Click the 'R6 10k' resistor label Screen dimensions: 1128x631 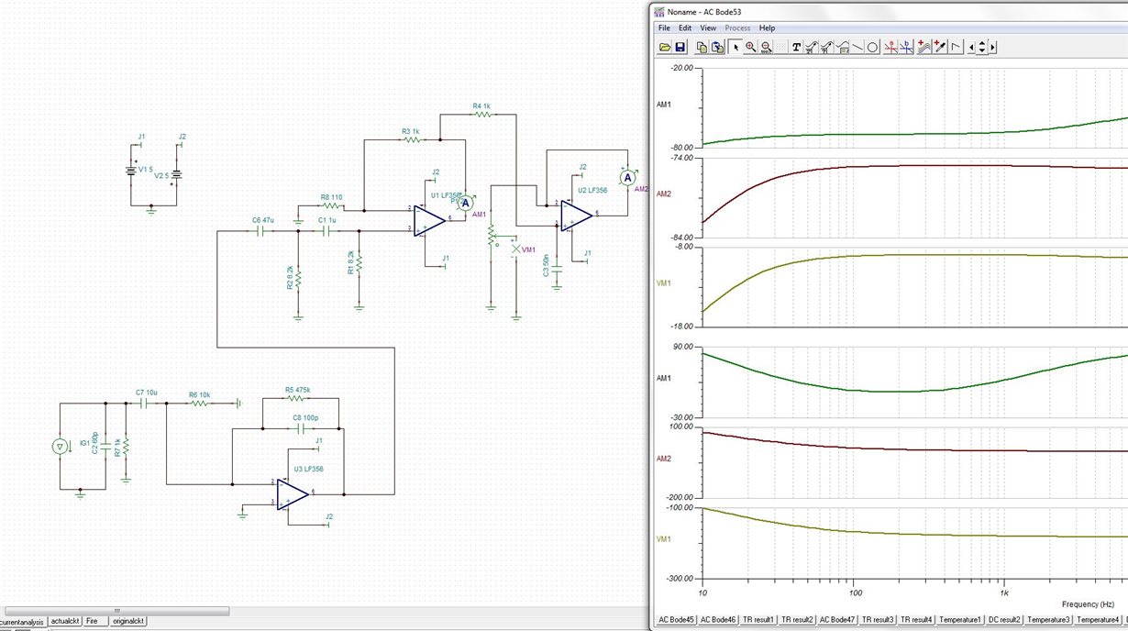(x=199, y=394)
